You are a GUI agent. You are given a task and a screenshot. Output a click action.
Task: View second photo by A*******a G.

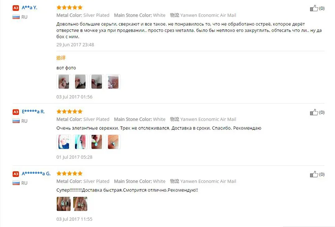pos(80,204)
